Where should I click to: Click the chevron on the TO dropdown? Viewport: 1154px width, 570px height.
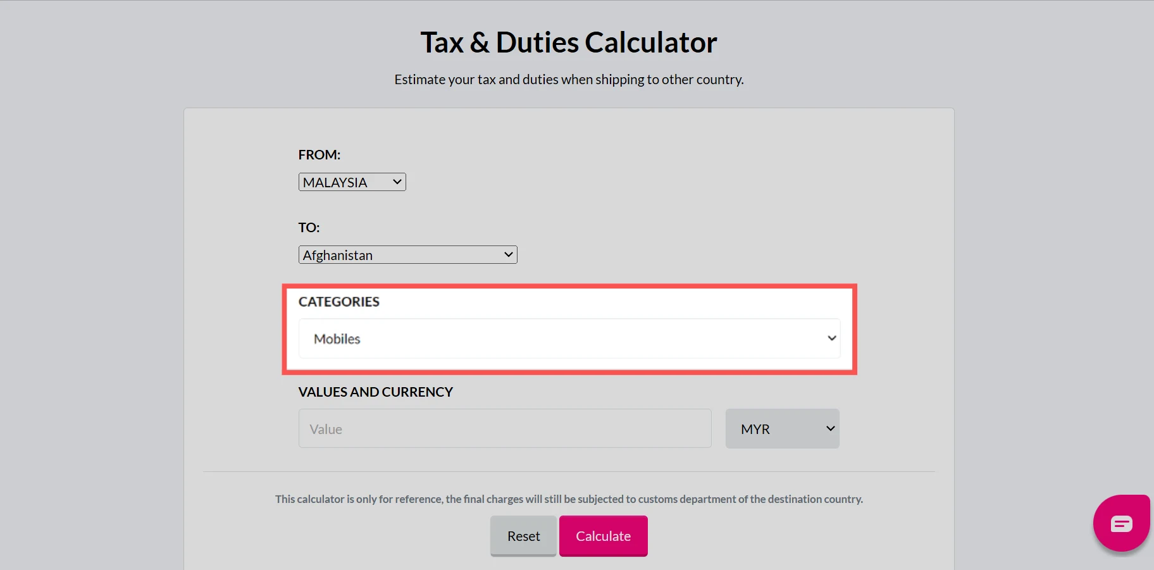click(508, 254)
